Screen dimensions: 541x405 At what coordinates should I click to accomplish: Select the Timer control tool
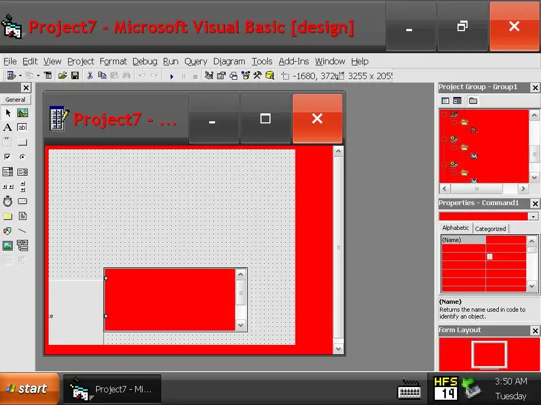(x=7, y=201)
